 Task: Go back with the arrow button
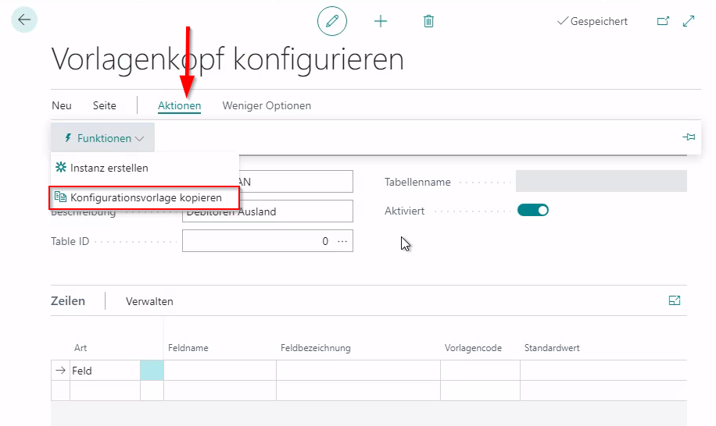(x=24, y=20)
